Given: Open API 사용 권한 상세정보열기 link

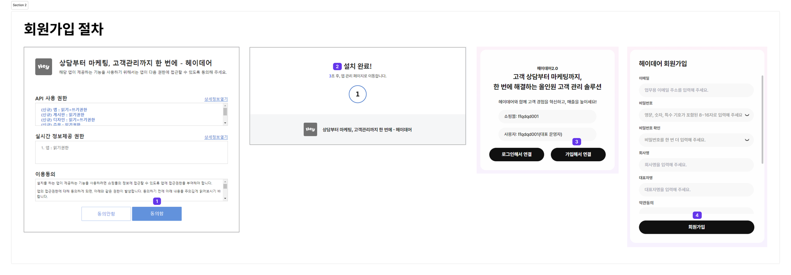Looking at the screenshot, I should (216, 99).
